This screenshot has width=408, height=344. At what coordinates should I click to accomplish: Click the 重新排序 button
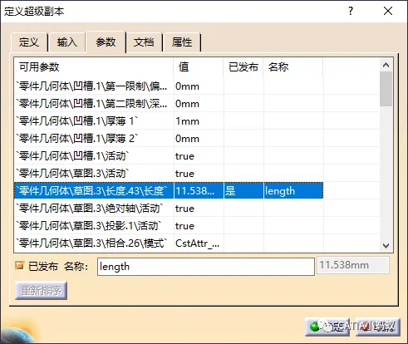pyautogui.click(x=41, y=290)
